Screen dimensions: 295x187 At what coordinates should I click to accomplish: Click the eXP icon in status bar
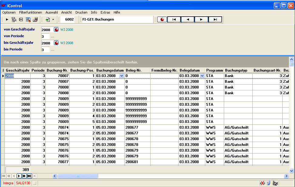coord(262,183)
